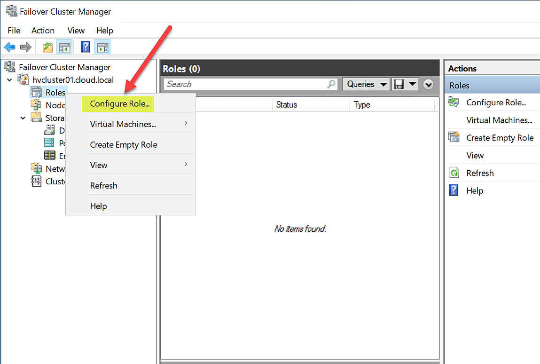Open the View menu in menu bar
This screenshot has height=364, width=540.
[76, 30]
